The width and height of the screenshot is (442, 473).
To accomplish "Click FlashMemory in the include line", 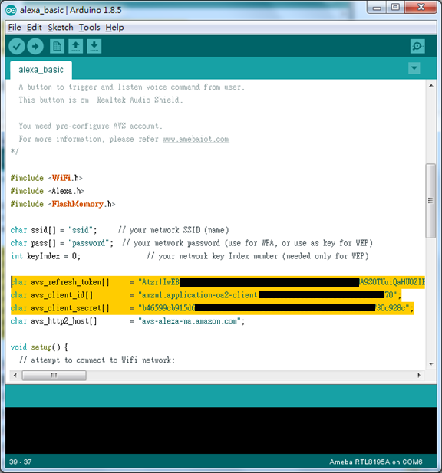I will point(78,204).
